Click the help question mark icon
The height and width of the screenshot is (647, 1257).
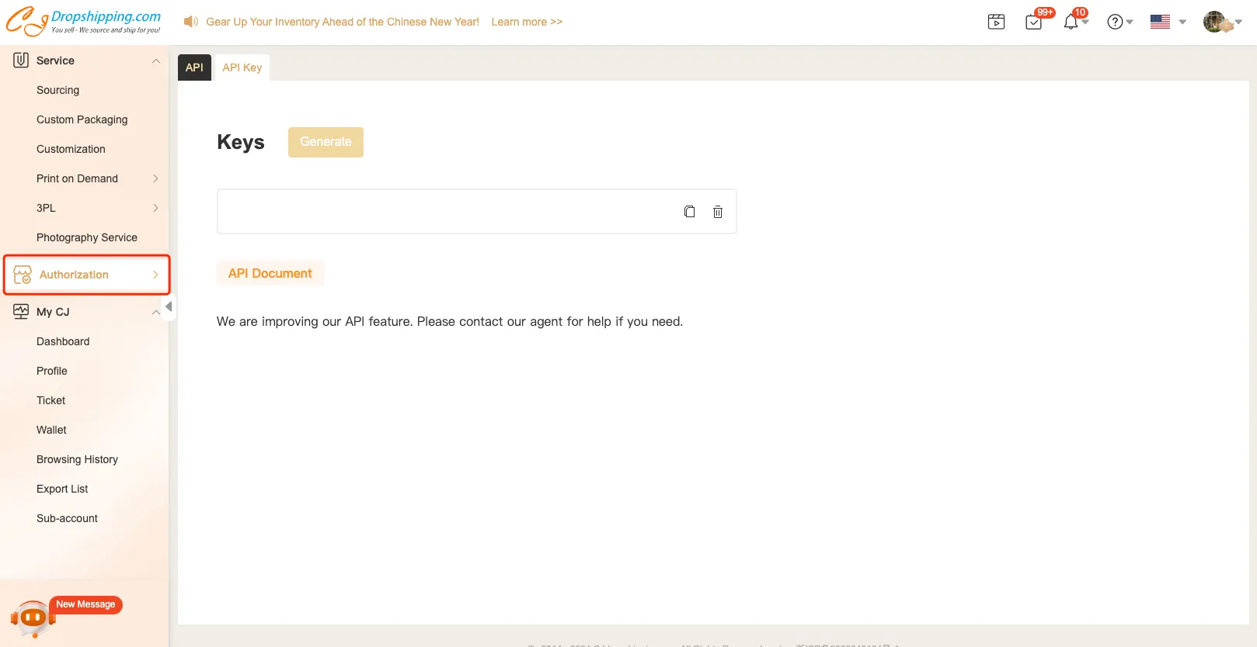[x=1115, y=22]
